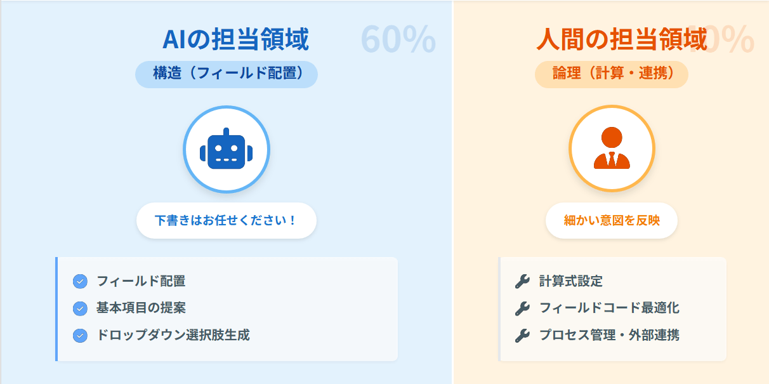This screenshot has height=384, width=769.
Task: Click the 人間の担当領域 heading
Action: click(621, 40)
